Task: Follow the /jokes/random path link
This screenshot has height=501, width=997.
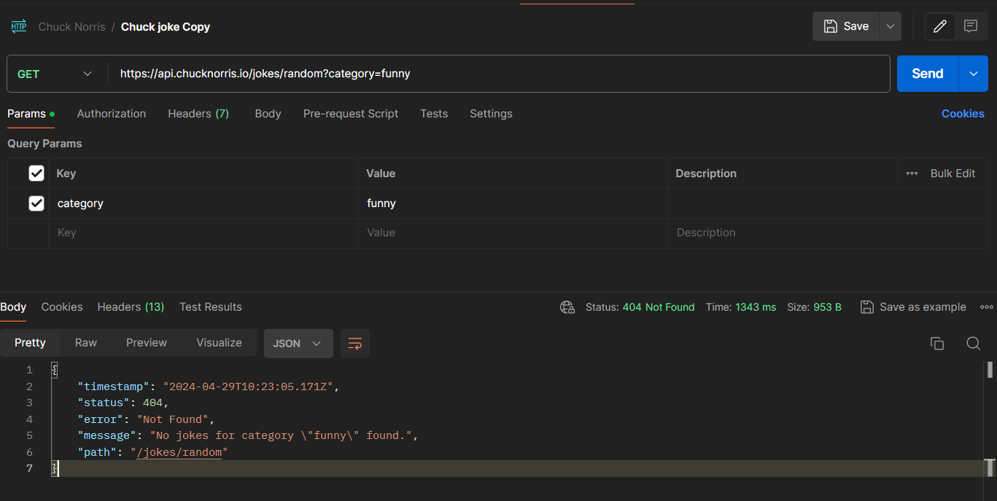Action: point(179,452)
